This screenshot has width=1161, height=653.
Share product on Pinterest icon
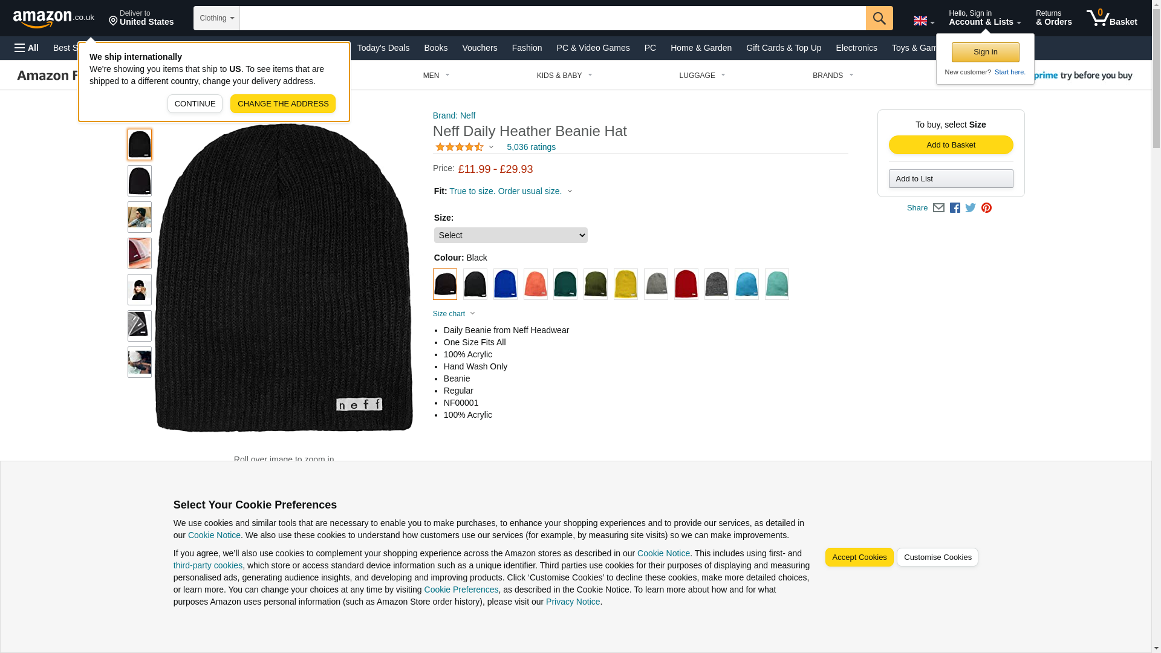tap(986, 208)
